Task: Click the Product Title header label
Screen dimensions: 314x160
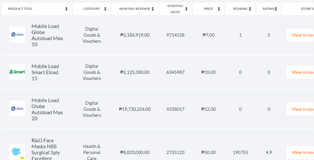Action: pos(20,9)
